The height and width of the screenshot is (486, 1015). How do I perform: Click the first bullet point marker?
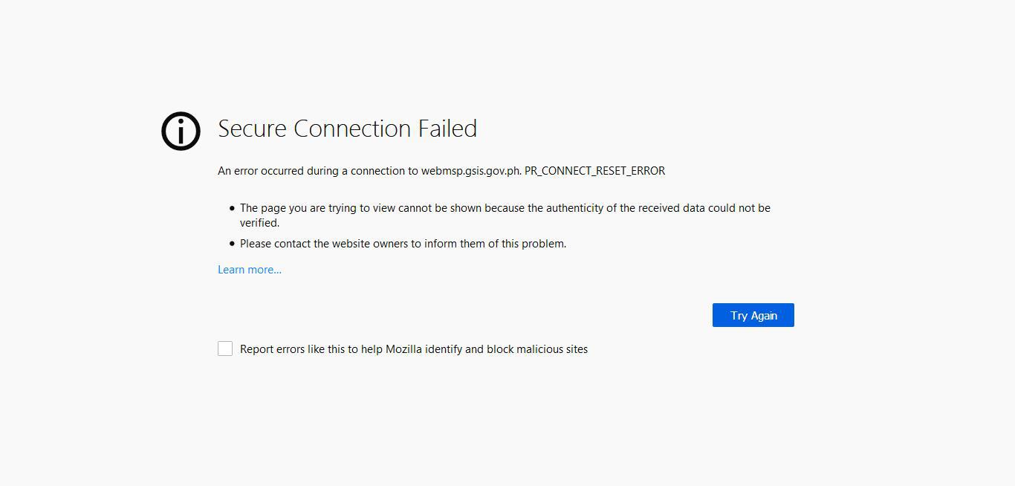point(231,208)
